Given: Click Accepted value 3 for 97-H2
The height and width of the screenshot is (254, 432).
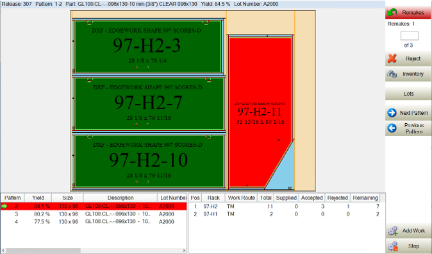Looking at the screenshot, I should tap(322, 206).
